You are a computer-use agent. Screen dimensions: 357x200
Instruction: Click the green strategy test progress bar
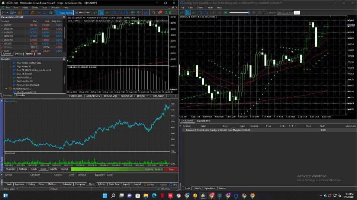118,169
